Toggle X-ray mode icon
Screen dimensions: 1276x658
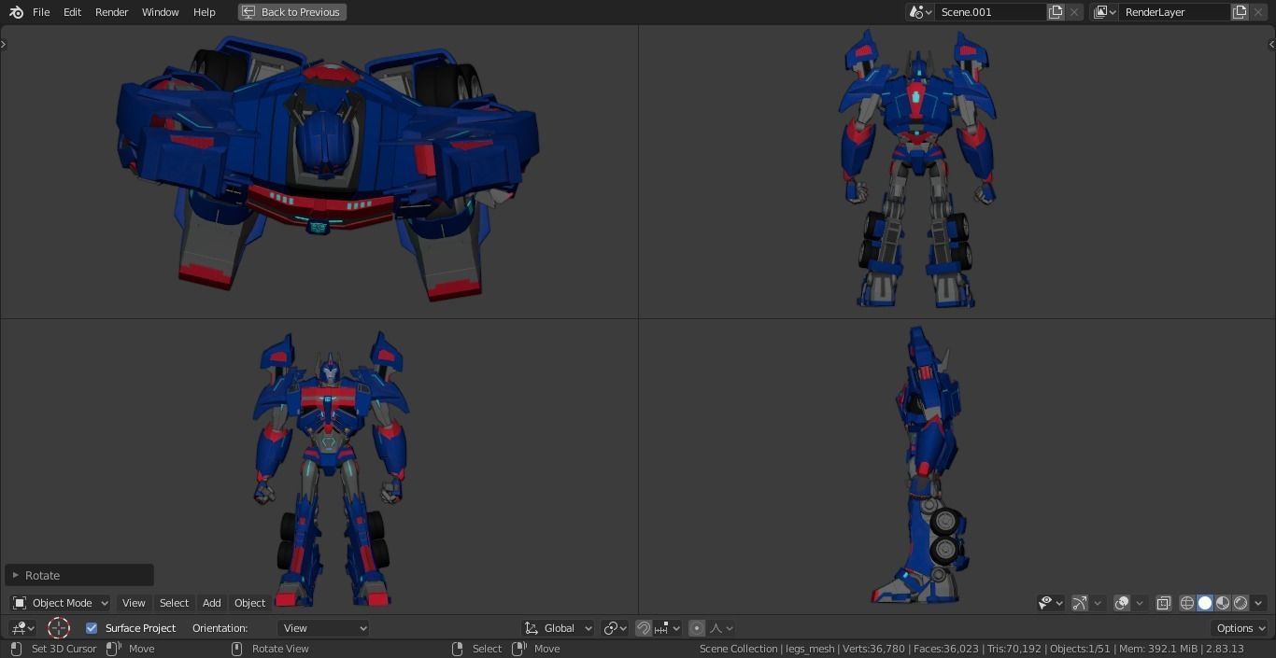tap(1163, 603)
